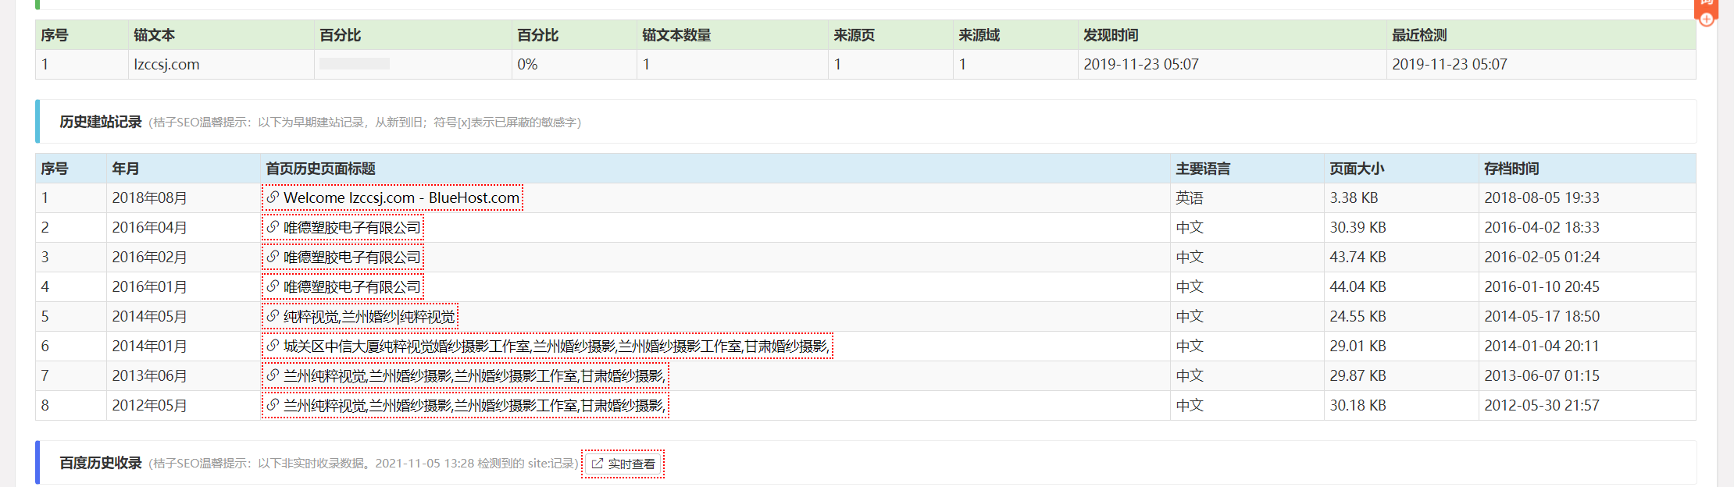The width and height of the screenshot is (1734, 487).
Task: Open the 2013年06月 兰州纯粹视觉 title link
Action: click(466, 376)
